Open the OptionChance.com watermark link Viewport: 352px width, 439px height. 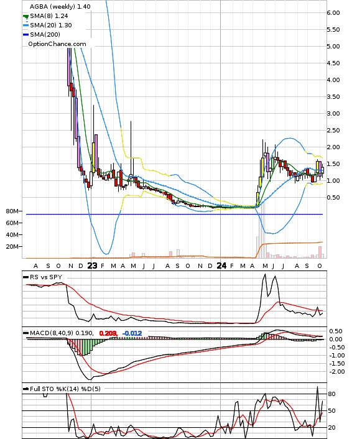[57, 44]
